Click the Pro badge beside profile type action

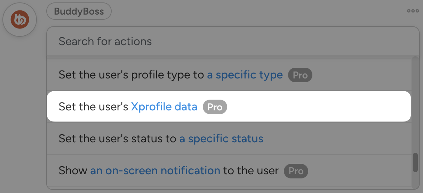[x=300, y=75]
